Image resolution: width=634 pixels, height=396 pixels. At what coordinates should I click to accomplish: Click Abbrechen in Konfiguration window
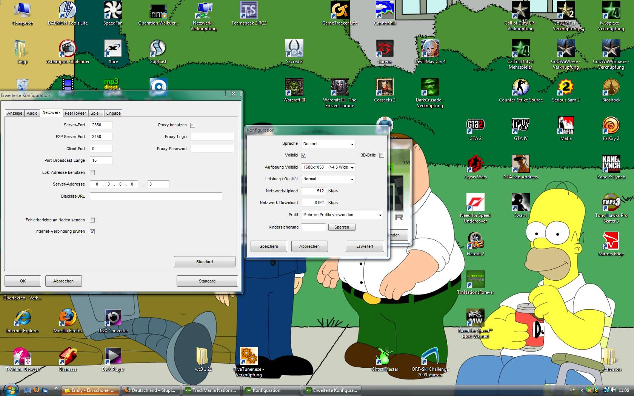tap(309, 246)
